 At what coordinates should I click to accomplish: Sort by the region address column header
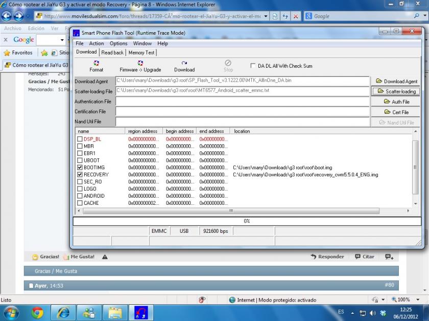pyautogui.click(x=144, y=131)
